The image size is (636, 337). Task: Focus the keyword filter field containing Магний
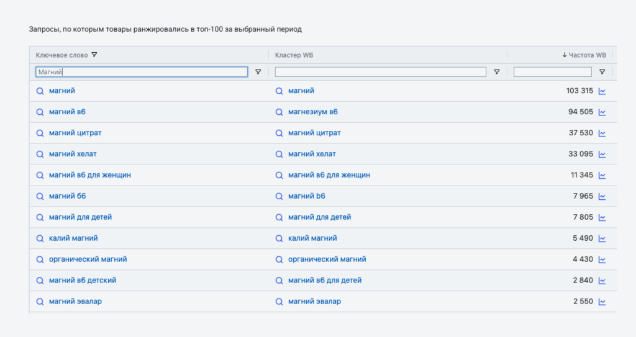point(142,72)
